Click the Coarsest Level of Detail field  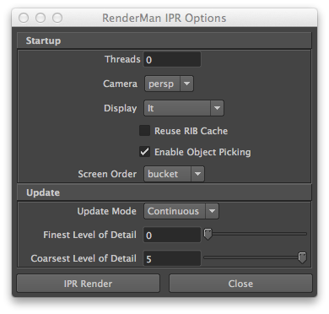click(172, 258)
